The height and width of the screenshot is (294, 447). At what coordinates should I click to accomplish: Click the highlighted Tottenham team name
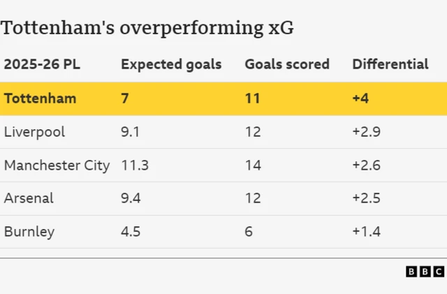pyautogui.click(x=40, y=98)
